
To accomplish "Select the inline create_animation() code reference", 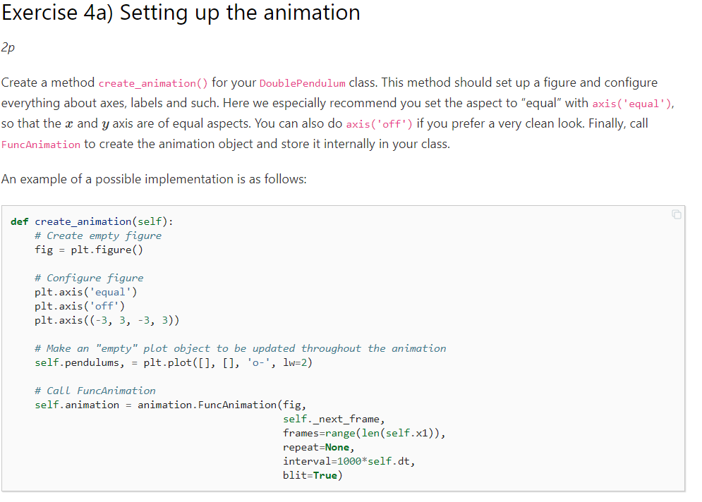I will tap(152, 82).
